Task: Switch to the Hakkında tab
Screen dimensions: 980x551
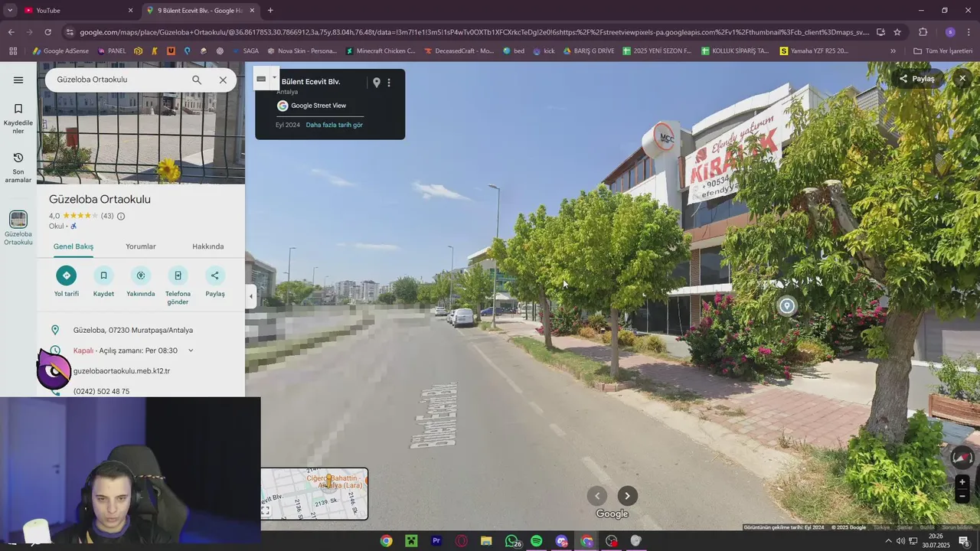Action: tap(208, 246)
